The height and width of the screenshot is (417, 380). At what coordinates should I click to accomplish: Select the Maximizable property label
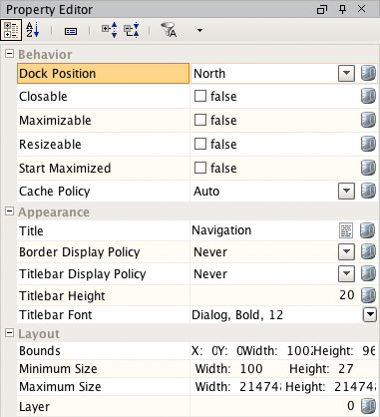point(55,121)
